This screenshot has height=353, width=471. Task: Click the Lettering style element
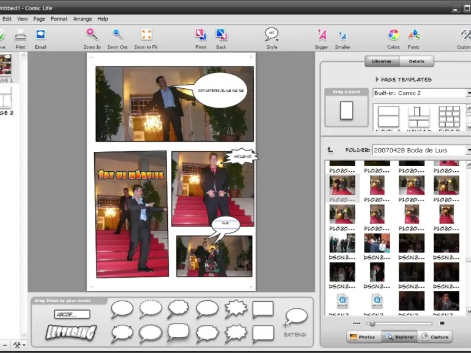click(71, 332)
